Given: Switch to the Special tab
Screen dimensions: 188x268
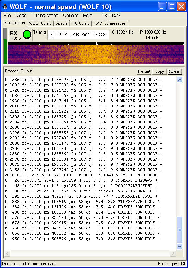Looking at the screenshot, I should point(62,23).
